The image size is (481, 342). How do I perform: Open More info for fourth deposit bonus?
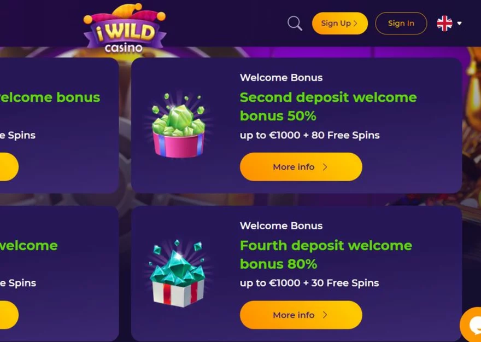tap(301, 315)
